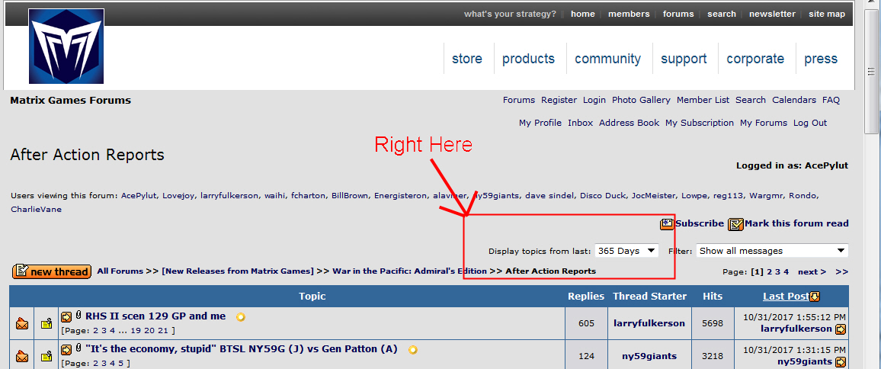Image resolution: width=881 pixels, height=369 pixels.
Task: Open the products section
Action: coord(528,59)
